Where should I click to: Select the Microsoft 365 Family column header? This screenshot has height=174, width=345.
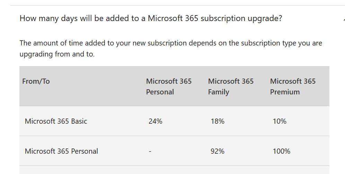(x=231, y=86)
